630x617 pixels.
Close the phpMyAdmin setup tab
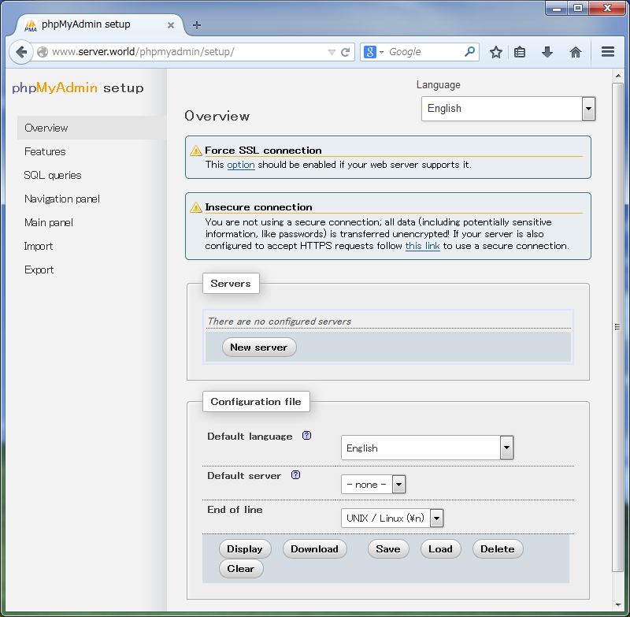click(x=171, y=25)
